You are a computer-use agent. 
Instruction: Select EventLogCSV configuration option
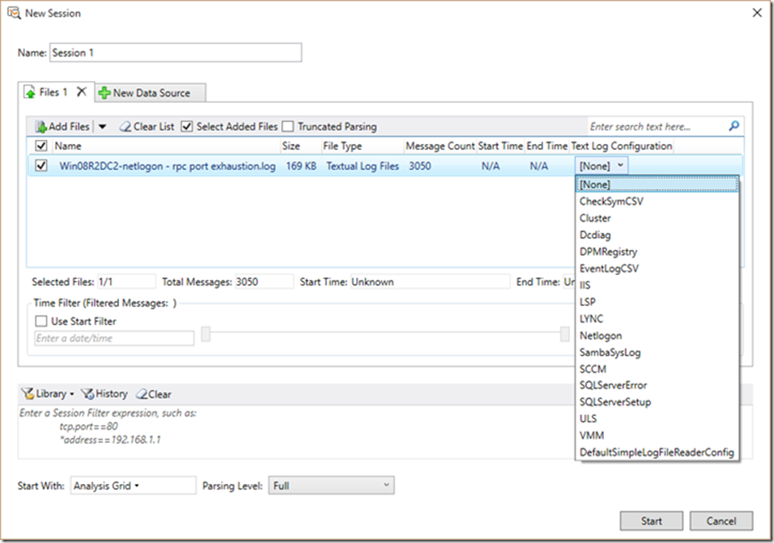point(657,269)
